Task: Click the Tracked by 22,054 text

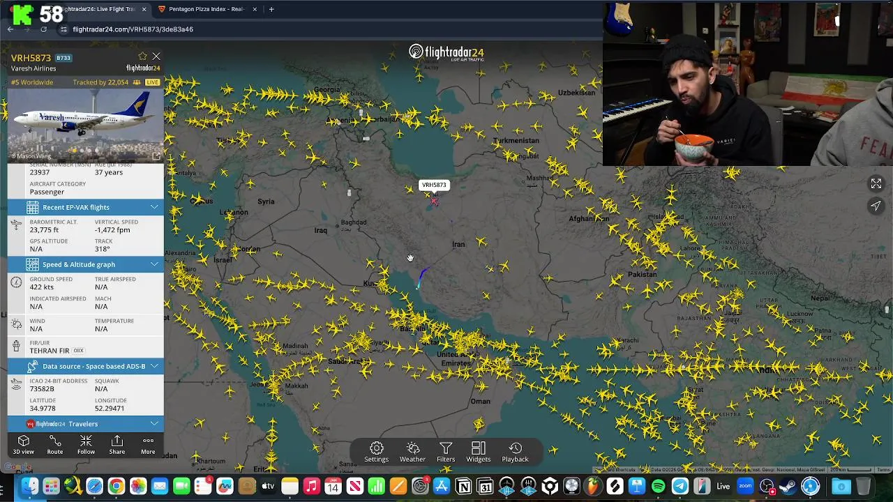Action: coord(100,82)
